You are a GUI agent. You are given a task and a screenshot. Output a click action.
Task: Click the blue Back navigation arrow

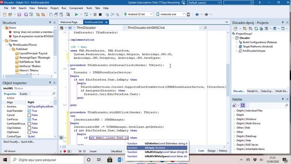(197, 14)
